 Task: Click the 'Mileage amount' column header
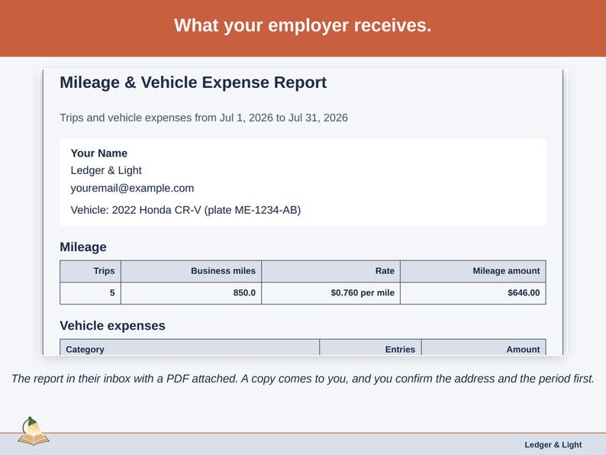click(x=473, y=271)
